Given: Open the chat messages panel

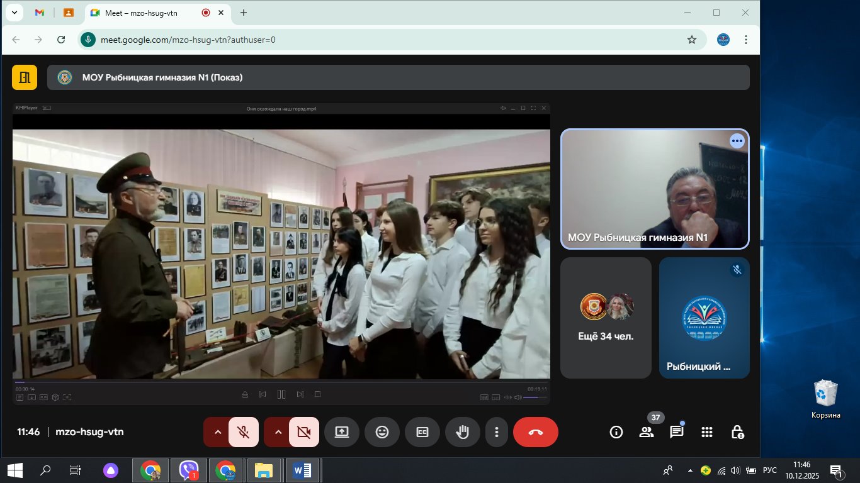Looking at the screenshot, I should pos(676,432).
